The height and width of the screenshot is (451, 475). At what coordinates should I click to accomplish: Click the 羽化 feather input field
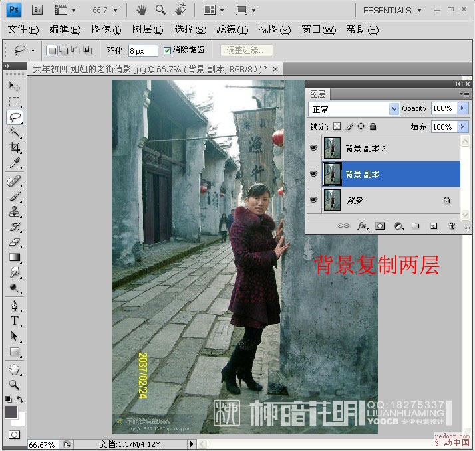(143, 51)
